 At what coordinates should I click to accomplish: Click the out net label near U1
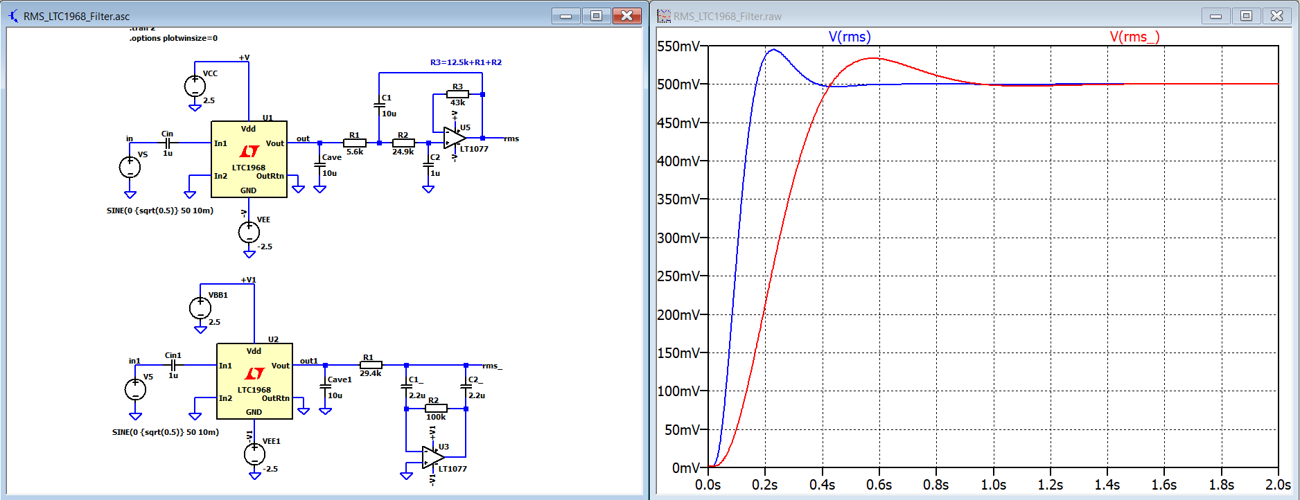point(303,139)
